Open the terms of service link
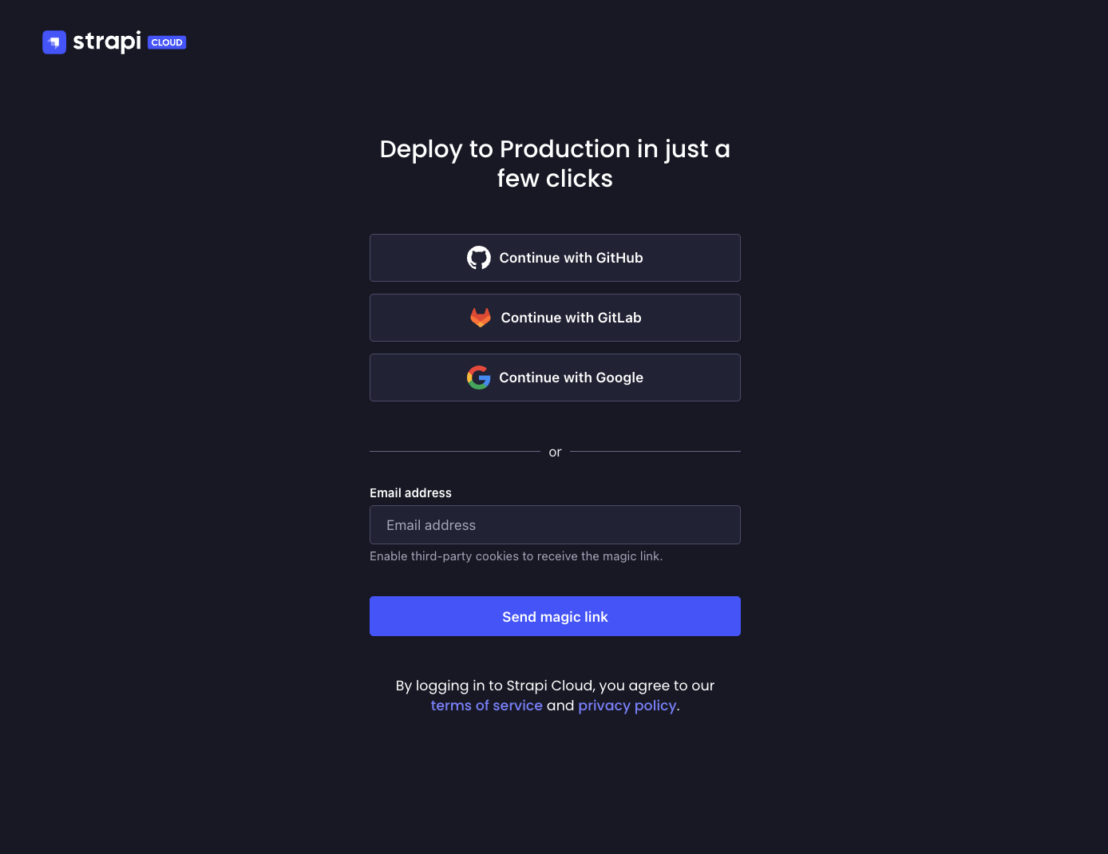1108x854 pixels. click(486, 705)
